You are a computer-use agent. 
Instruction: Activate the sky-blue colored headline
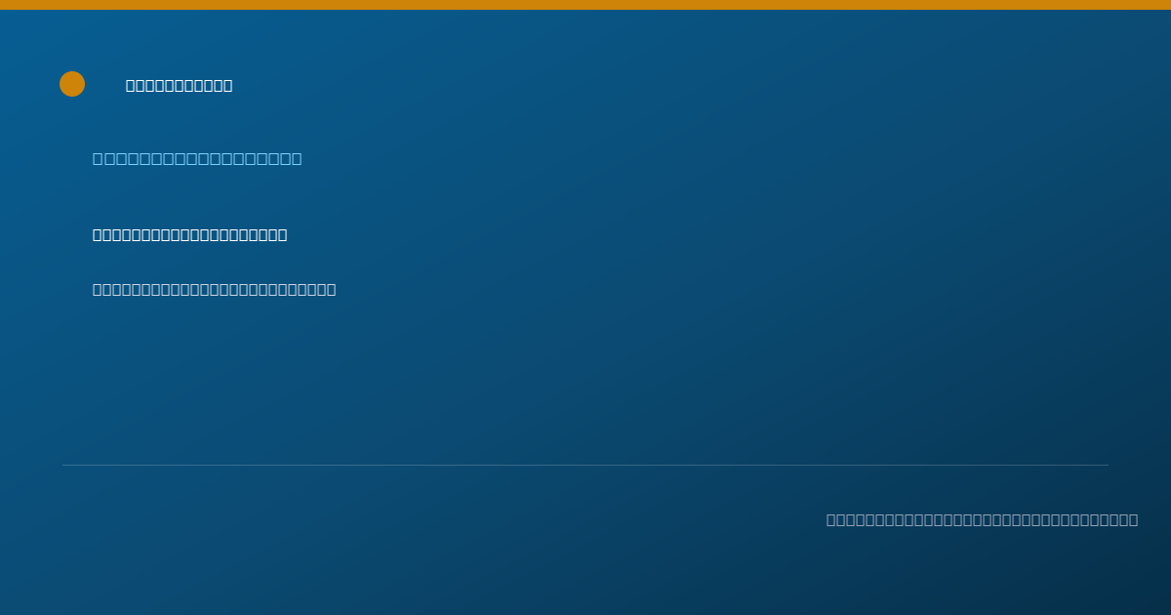click(x=197, y=158)
